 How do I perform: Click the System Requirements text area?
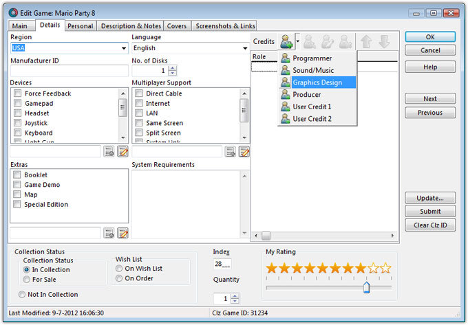coord(186,204)
